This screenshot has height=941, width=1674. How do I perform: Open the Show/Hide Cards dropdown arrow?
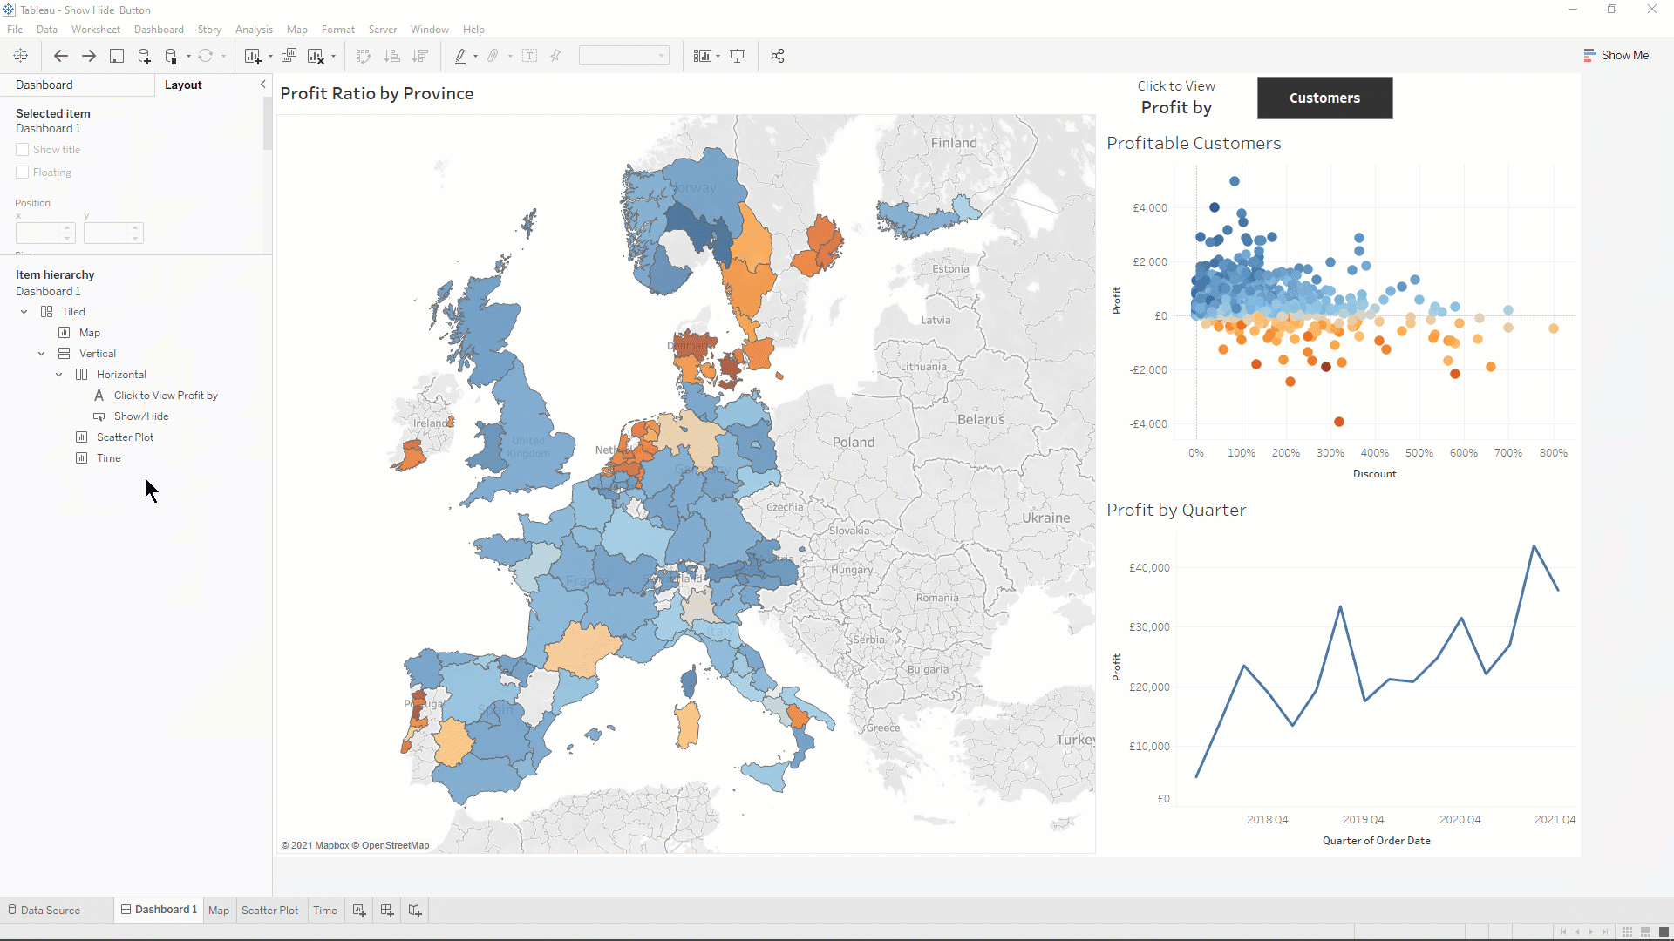pos(718,57)
